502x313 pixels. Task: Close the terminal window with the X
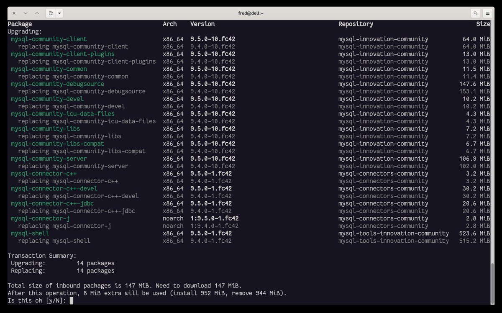14,13
